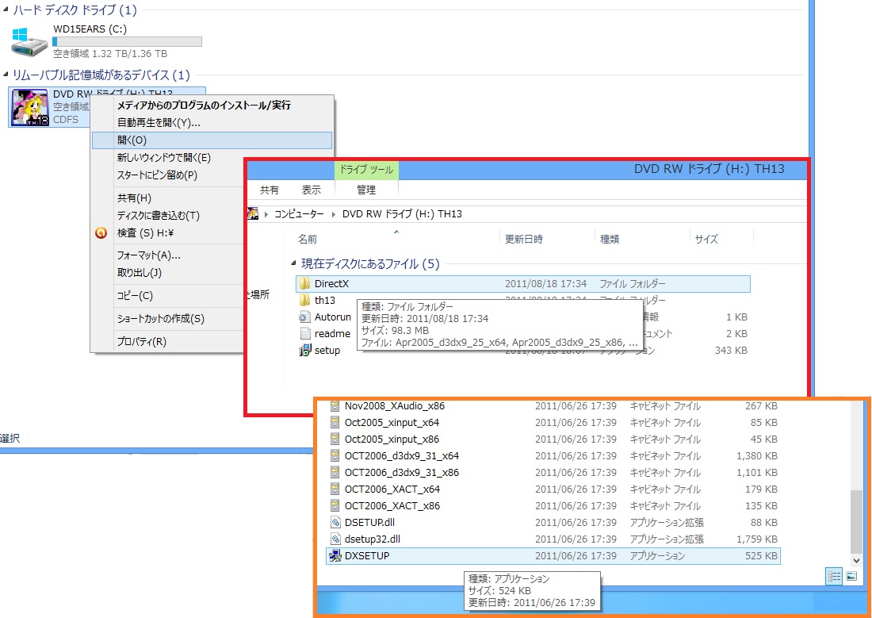Open the 共有 ribbon tab
Viewport: 872px width, 618px height.
point(270,190)
